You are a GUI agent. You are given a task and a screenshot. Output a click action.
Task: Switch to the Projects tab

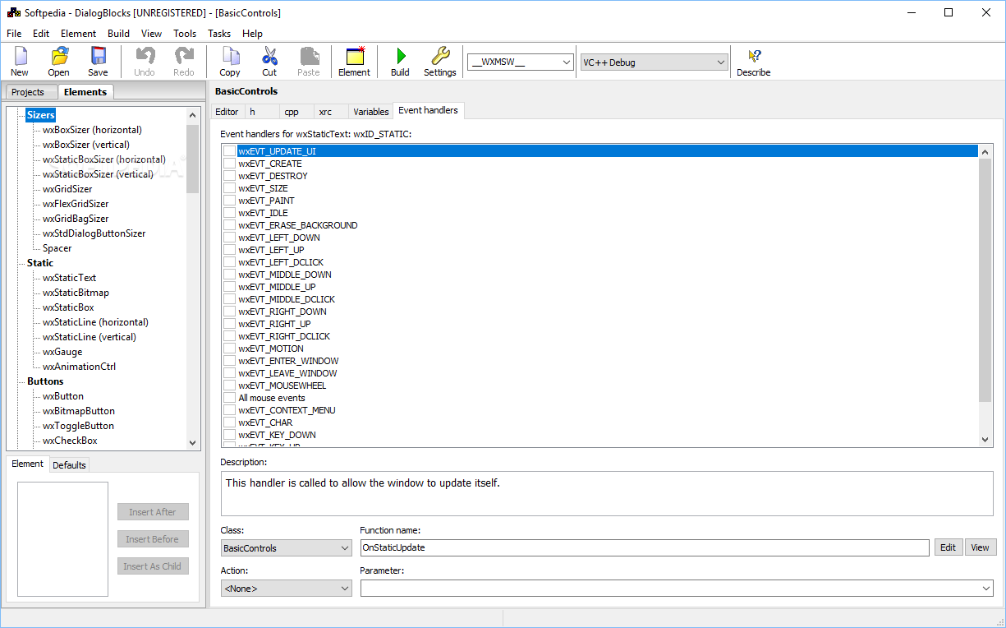(30, 92)
